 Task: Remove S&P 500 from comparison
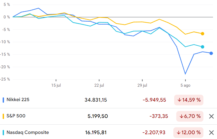click(211, 116)
